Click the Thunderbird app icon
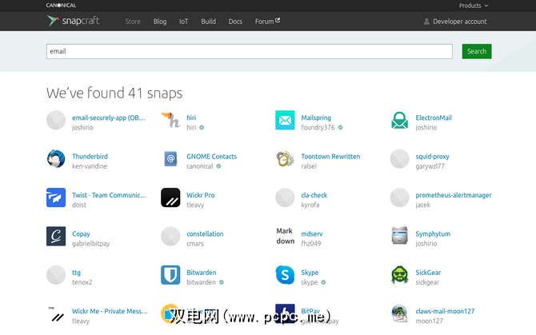The width and height of the screenshot is (536, 335). tap(56, 159)
